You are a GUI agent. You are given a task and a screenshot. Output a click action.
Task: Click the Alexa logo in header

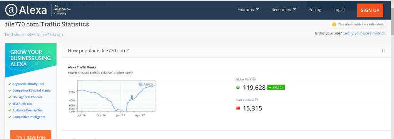click(x=26, y=10)
